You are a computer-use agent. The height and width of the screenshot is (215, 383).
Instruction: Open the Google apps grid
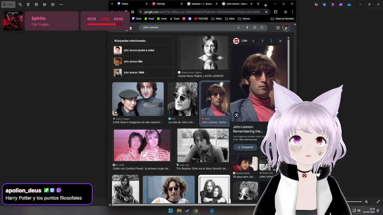point(278,28)
